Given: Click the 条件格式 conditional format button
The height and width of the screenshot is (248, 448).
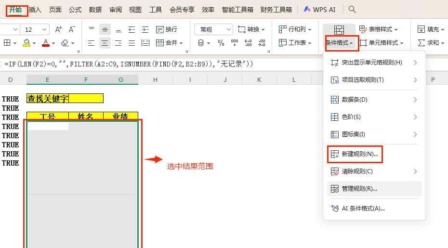Looking at the screenshot, I should (339, 37).
